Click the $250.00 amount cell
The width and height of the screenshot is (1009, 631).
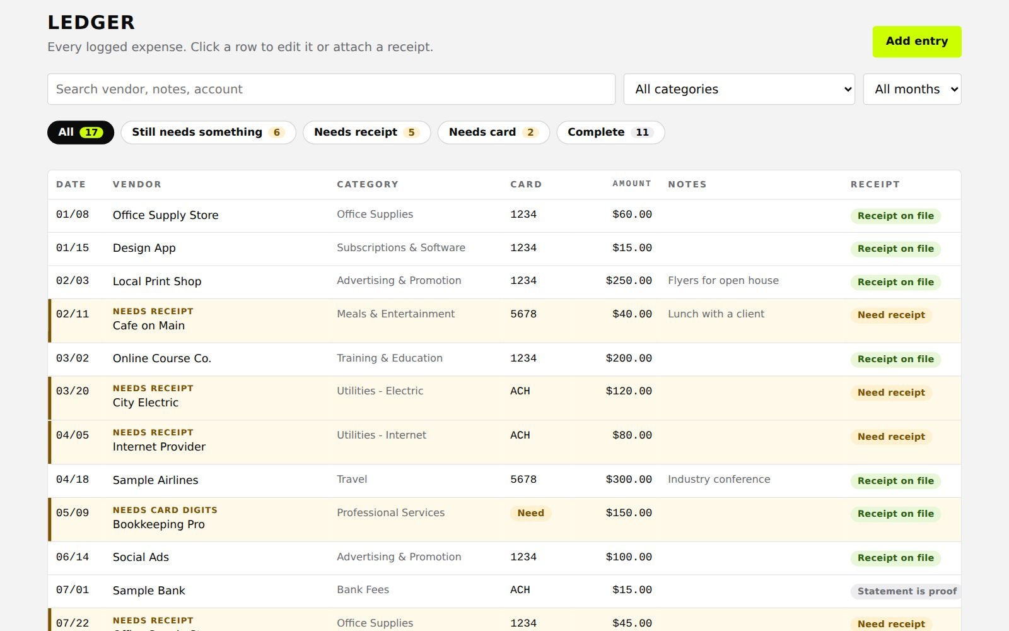pyautogui.click(x=629, y=281)
